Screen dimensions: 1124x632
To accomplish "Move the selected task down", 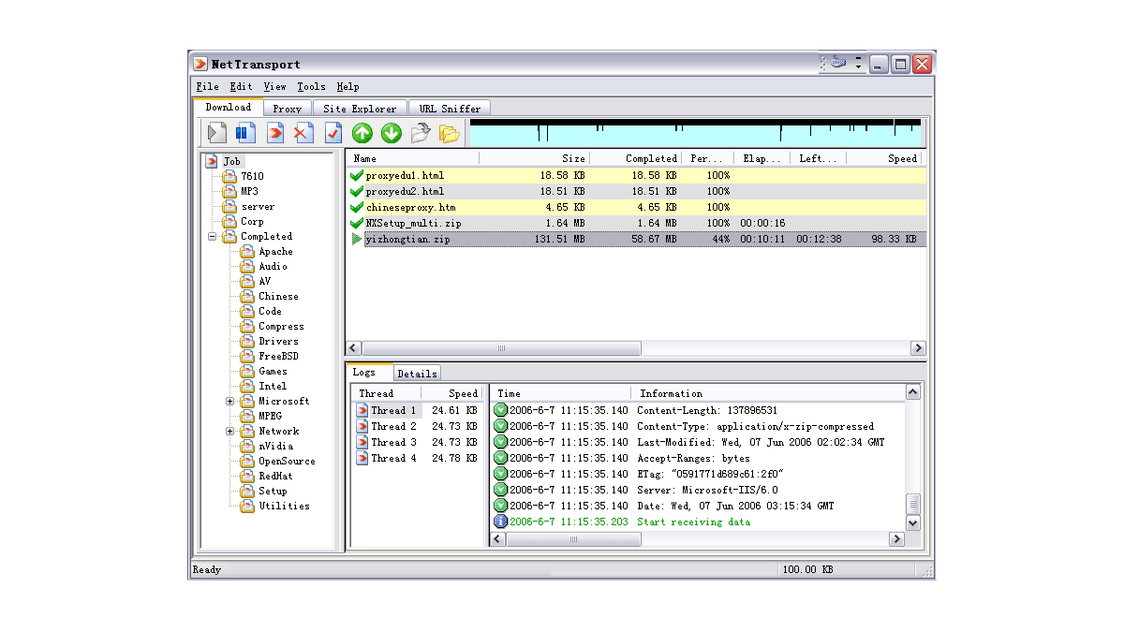I will pyautogui.click(x=392, y=133).
